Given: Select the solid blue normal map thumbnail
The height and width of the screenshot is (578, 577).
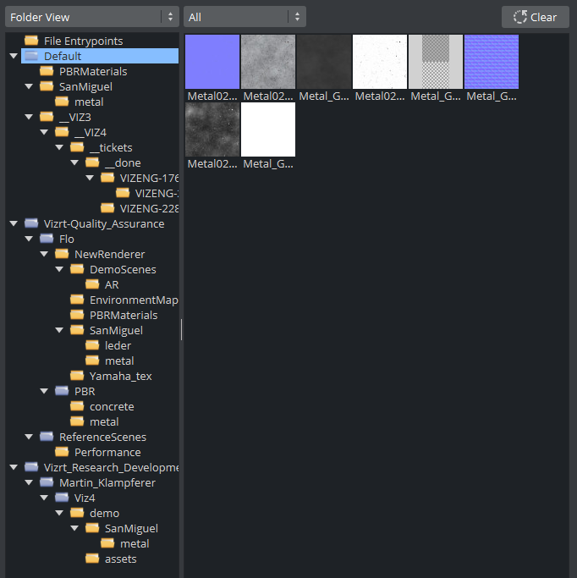Looking at the screenshot, I should click(x=212, y=62).
